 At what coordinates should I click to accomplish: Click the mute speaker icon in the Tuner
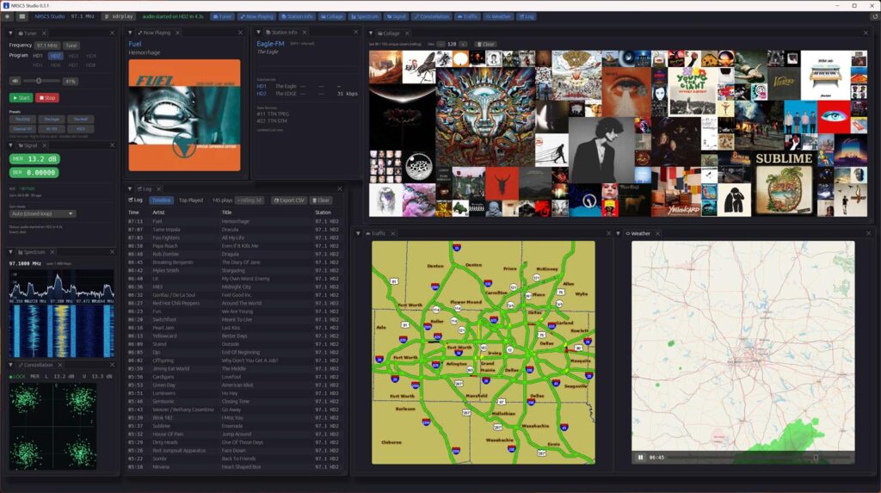point(15,81)
